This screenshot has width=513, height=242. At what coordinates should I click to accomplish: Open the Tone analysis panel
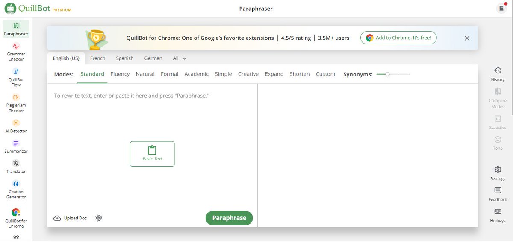(x=498, y=143)
